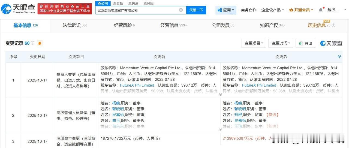Image resolution: width=349 pixels, height=148 pixels.
Task: Expand all rows with the double chevron in 变更后 header
Action: [x=339, y=56]
